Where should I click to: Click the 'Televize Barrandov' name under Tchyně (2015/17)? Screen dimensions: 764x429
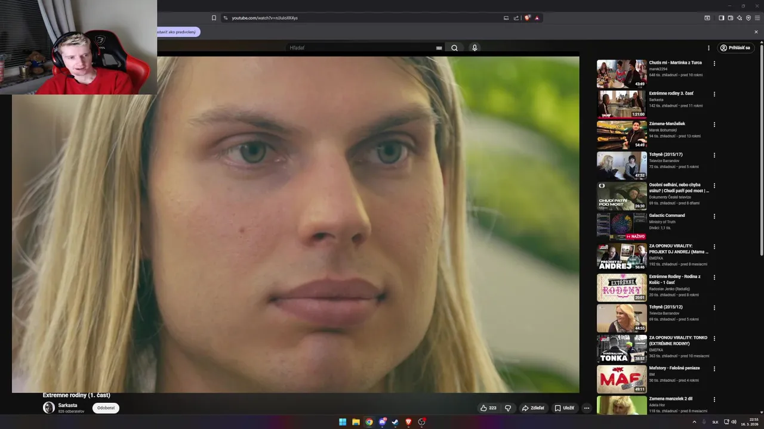[x=664, y=161]
